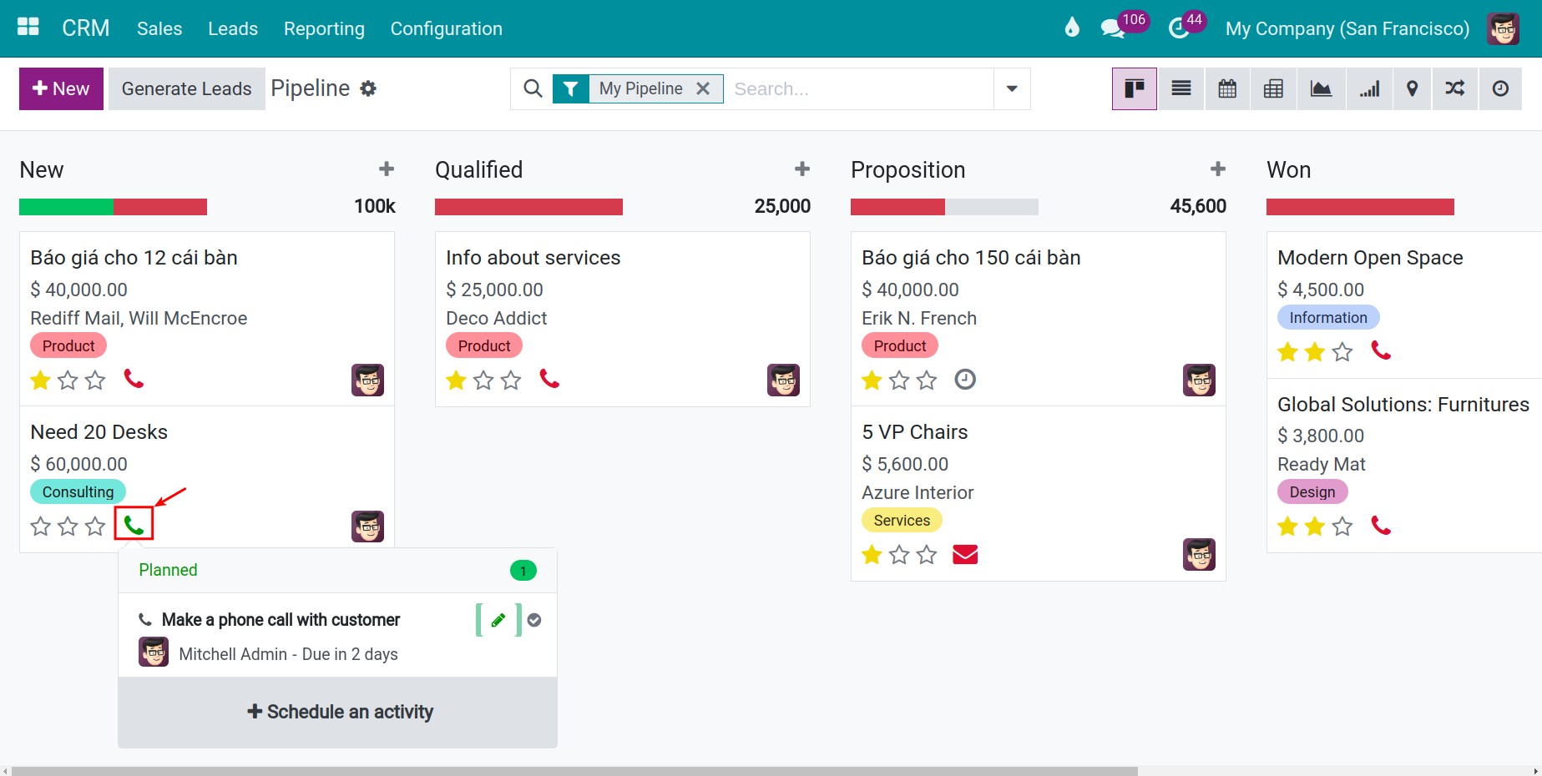The height and width of the screenshot is (776, 1542).
Task: Click the Consulting tag on Need 20 Desks
Action: 78,491
